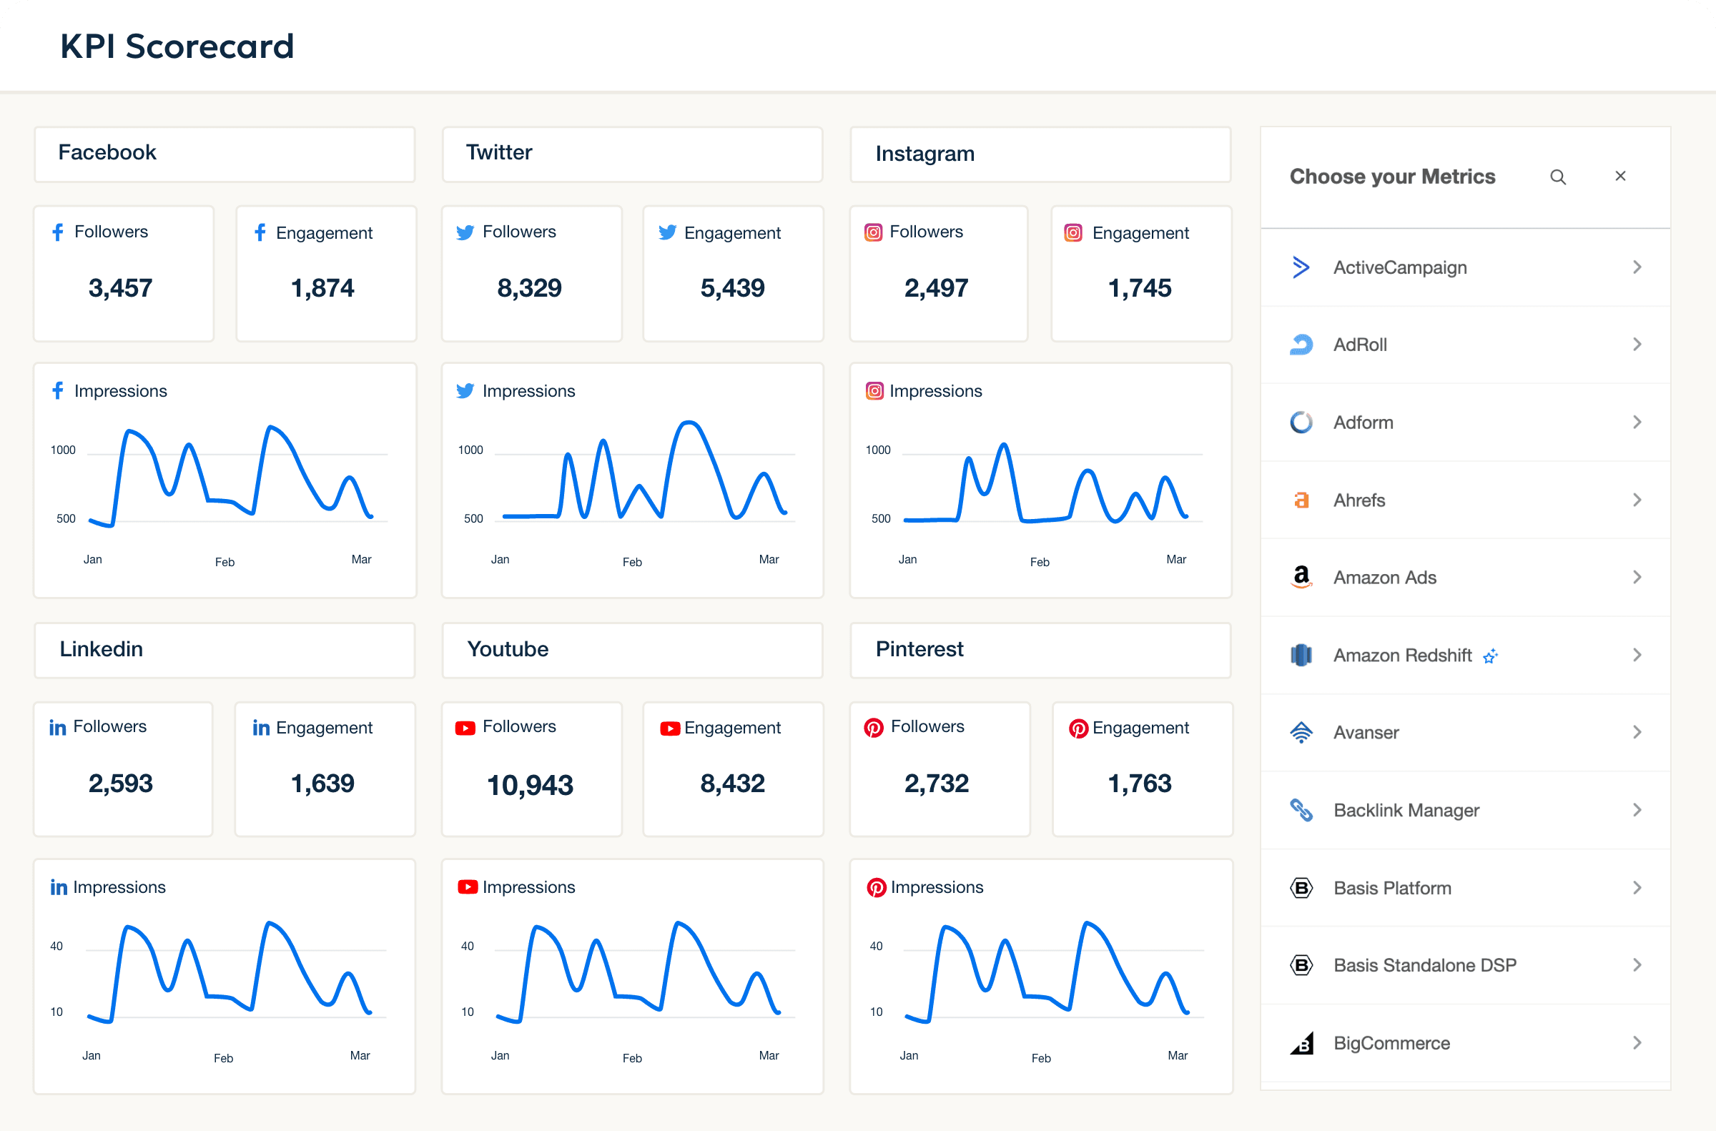Screen dimensions: 1716x1131
Task: Close the Choose your Metrics panel
Action: click(x=1620, y=175)
